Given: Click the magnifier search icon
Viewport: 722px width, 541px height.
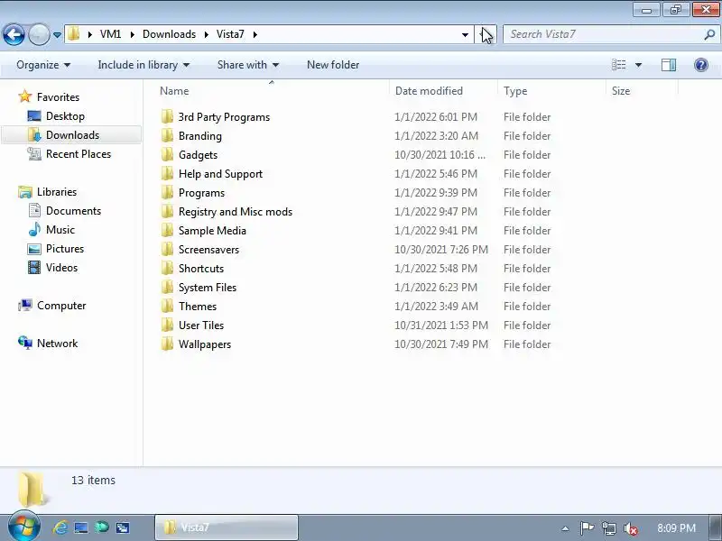Looking at the screenshot, I should (709, 34).
